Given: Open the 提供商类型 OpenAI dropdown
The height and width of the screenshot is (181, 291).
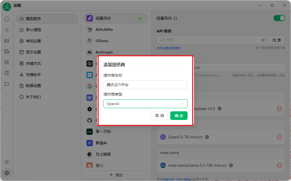Looking at the screenshot, I should [145, 104].
